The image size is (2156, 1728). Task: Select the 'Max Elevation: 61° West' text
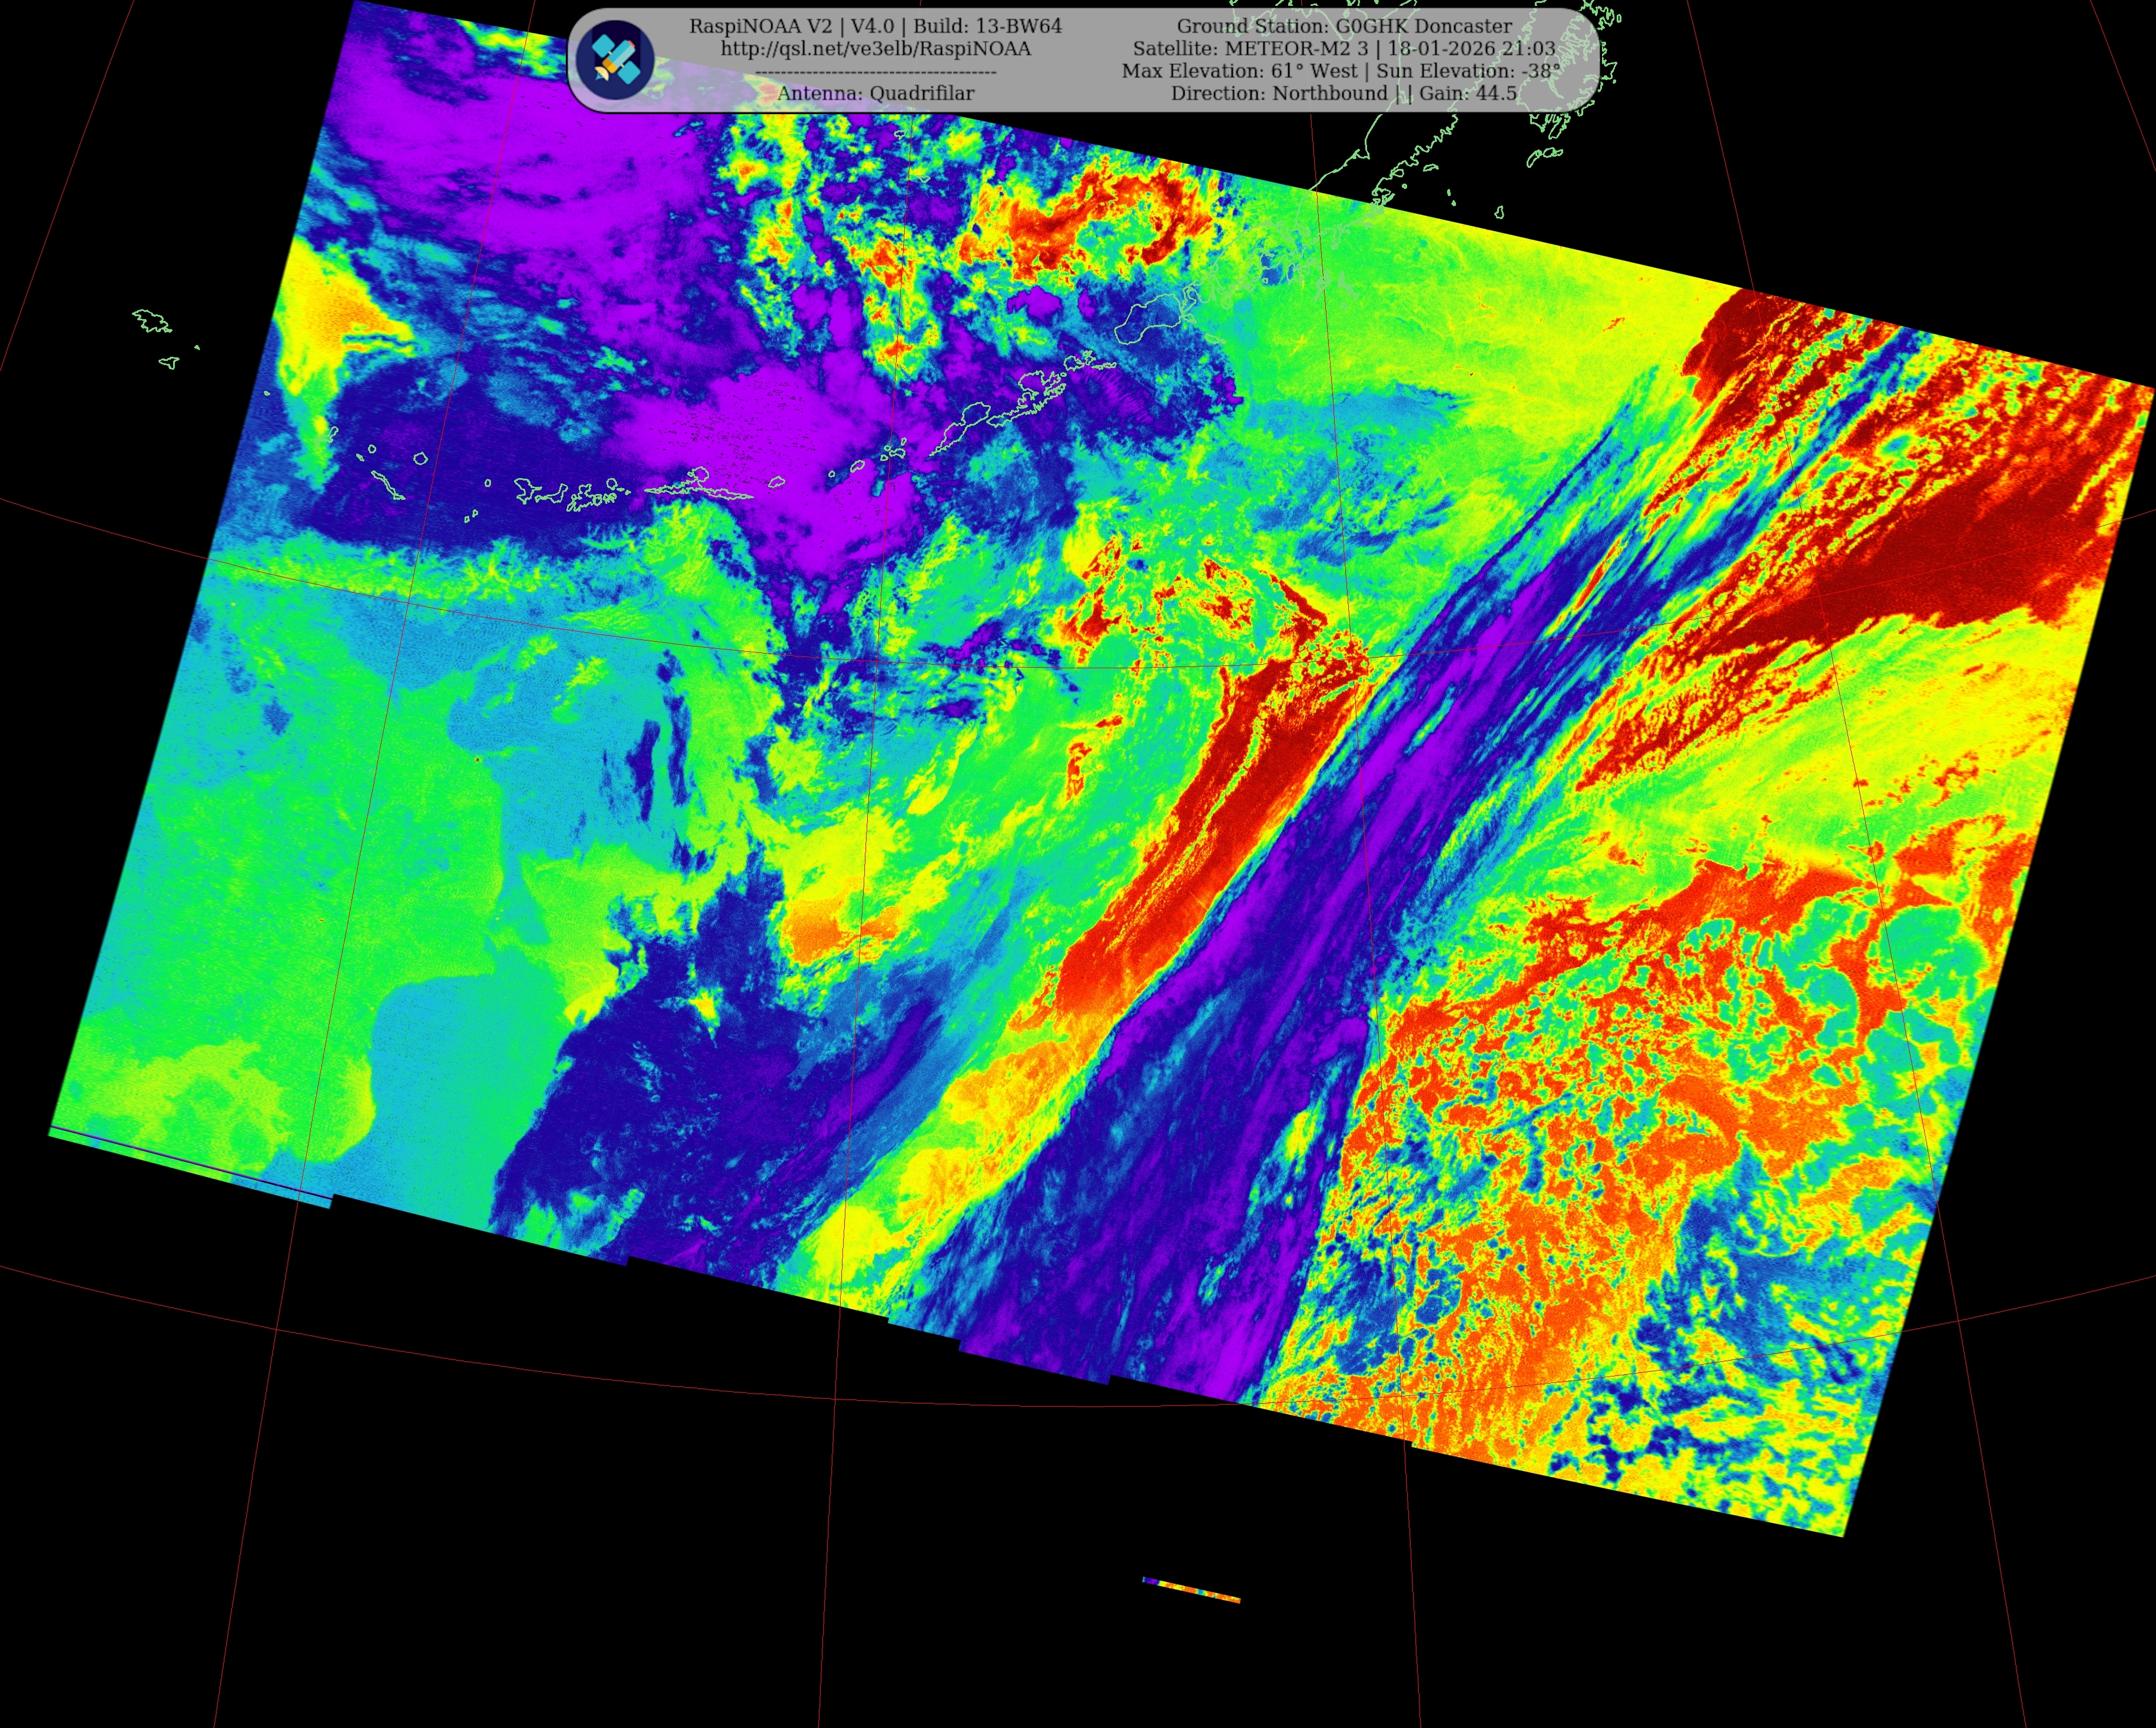click(1239, 71)
